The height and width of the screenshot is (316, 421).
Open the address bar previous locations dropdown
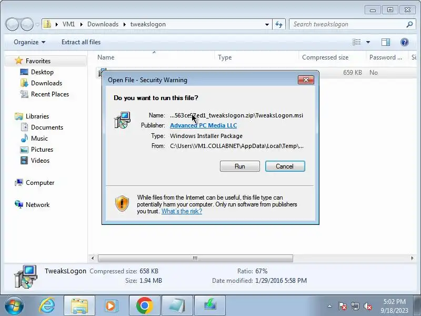pos(267,24)
